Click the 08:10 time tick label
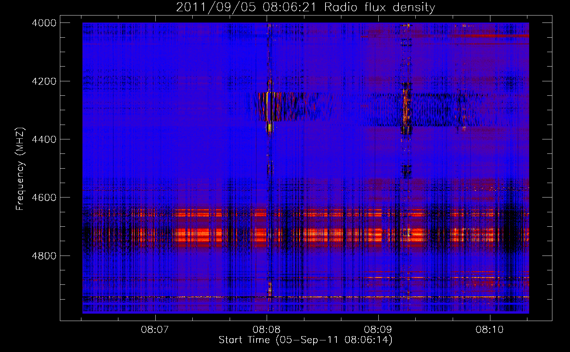The height and width of the screenshot is (352, 570). pyautogui.click(x=490, y=329)
